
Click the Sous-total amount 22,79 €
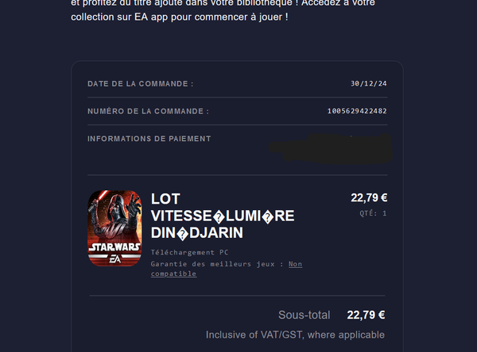(x=366, y=315)
